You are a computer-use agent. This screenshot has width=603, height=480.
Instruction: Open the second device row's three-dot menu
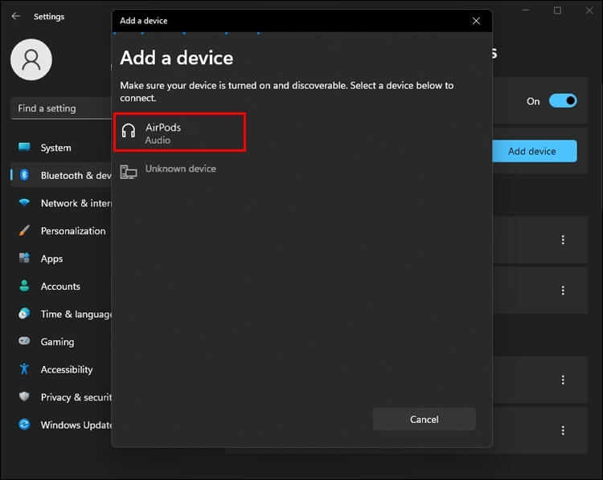point(563,291)
